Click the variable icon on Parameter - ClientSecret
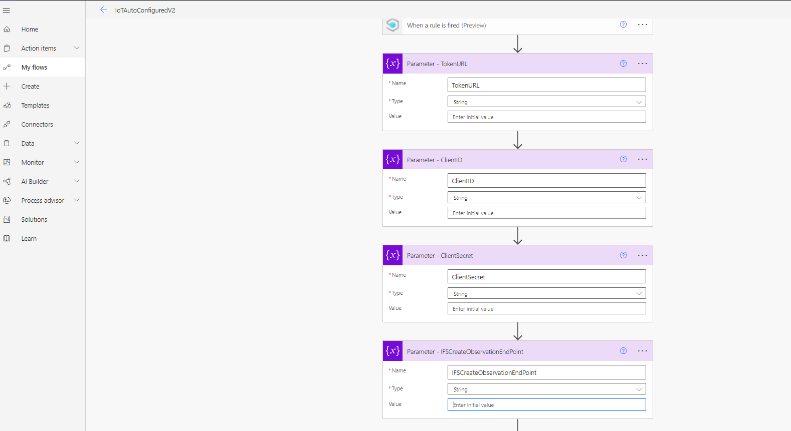791x431 pixels. coord(392,255)
